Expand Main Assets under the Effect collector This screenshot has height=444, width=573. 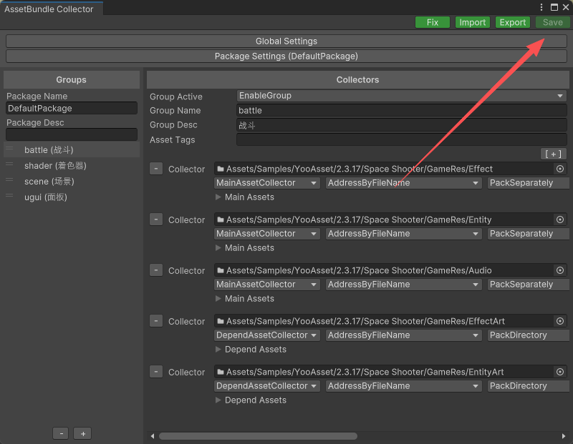point(218,197)
